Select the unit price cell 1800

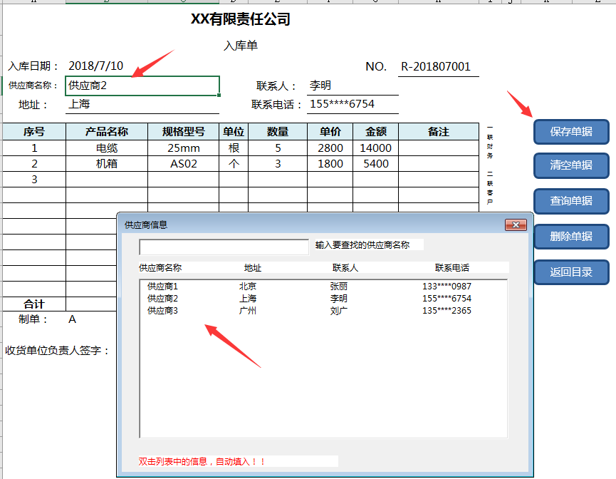pos(330,164)
